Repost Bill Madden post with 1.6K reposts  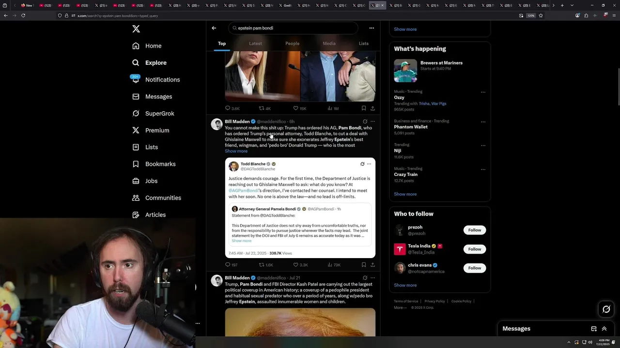266,265
